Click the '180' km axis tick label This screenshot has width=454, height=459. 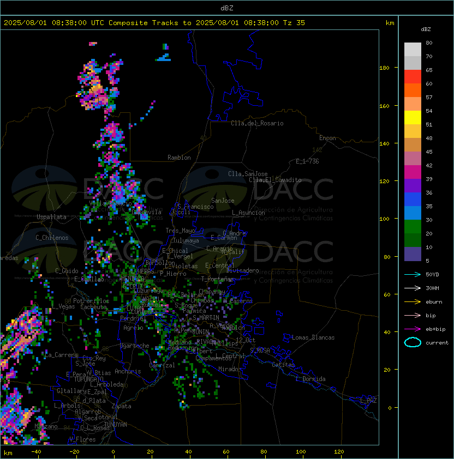(x=384, y=68)
